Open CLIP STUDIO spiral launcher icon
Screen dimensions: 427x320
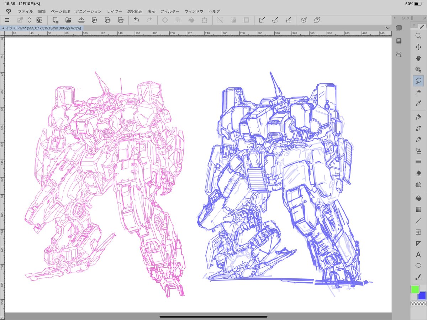coord(39,20)
